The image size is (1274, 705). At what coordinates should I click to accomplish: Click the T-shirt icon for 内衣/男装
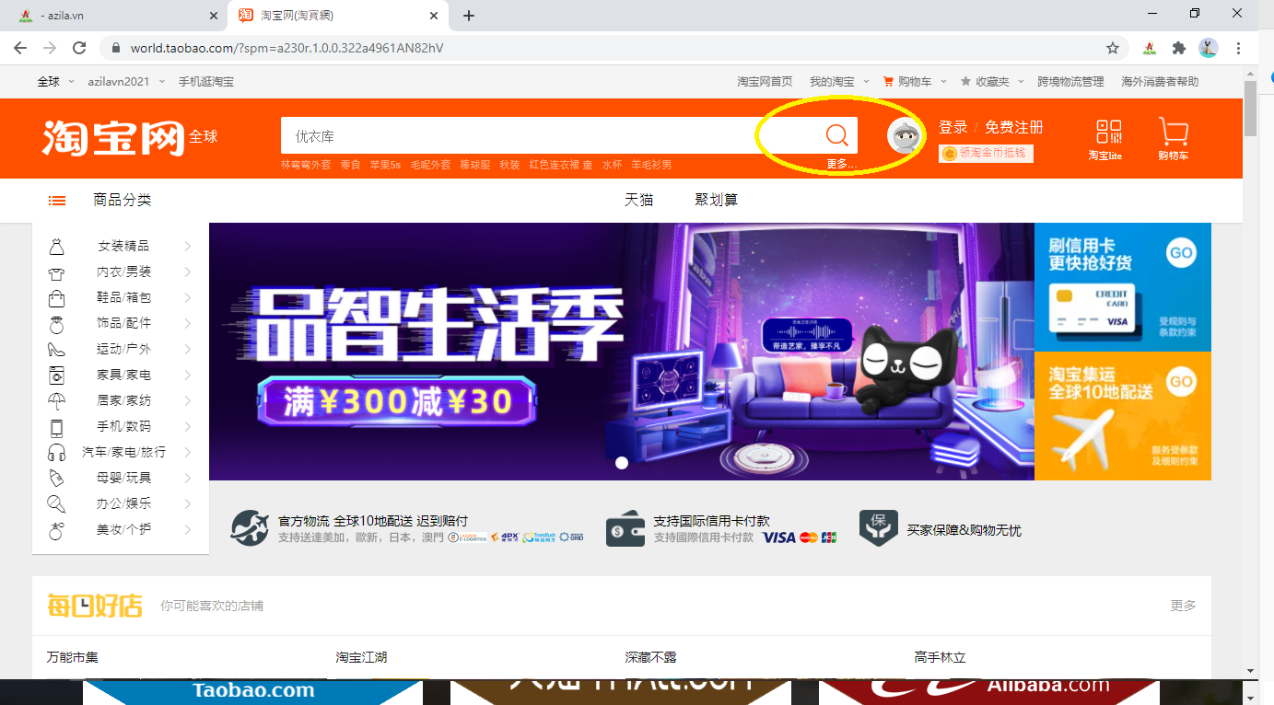coord(56,272)
